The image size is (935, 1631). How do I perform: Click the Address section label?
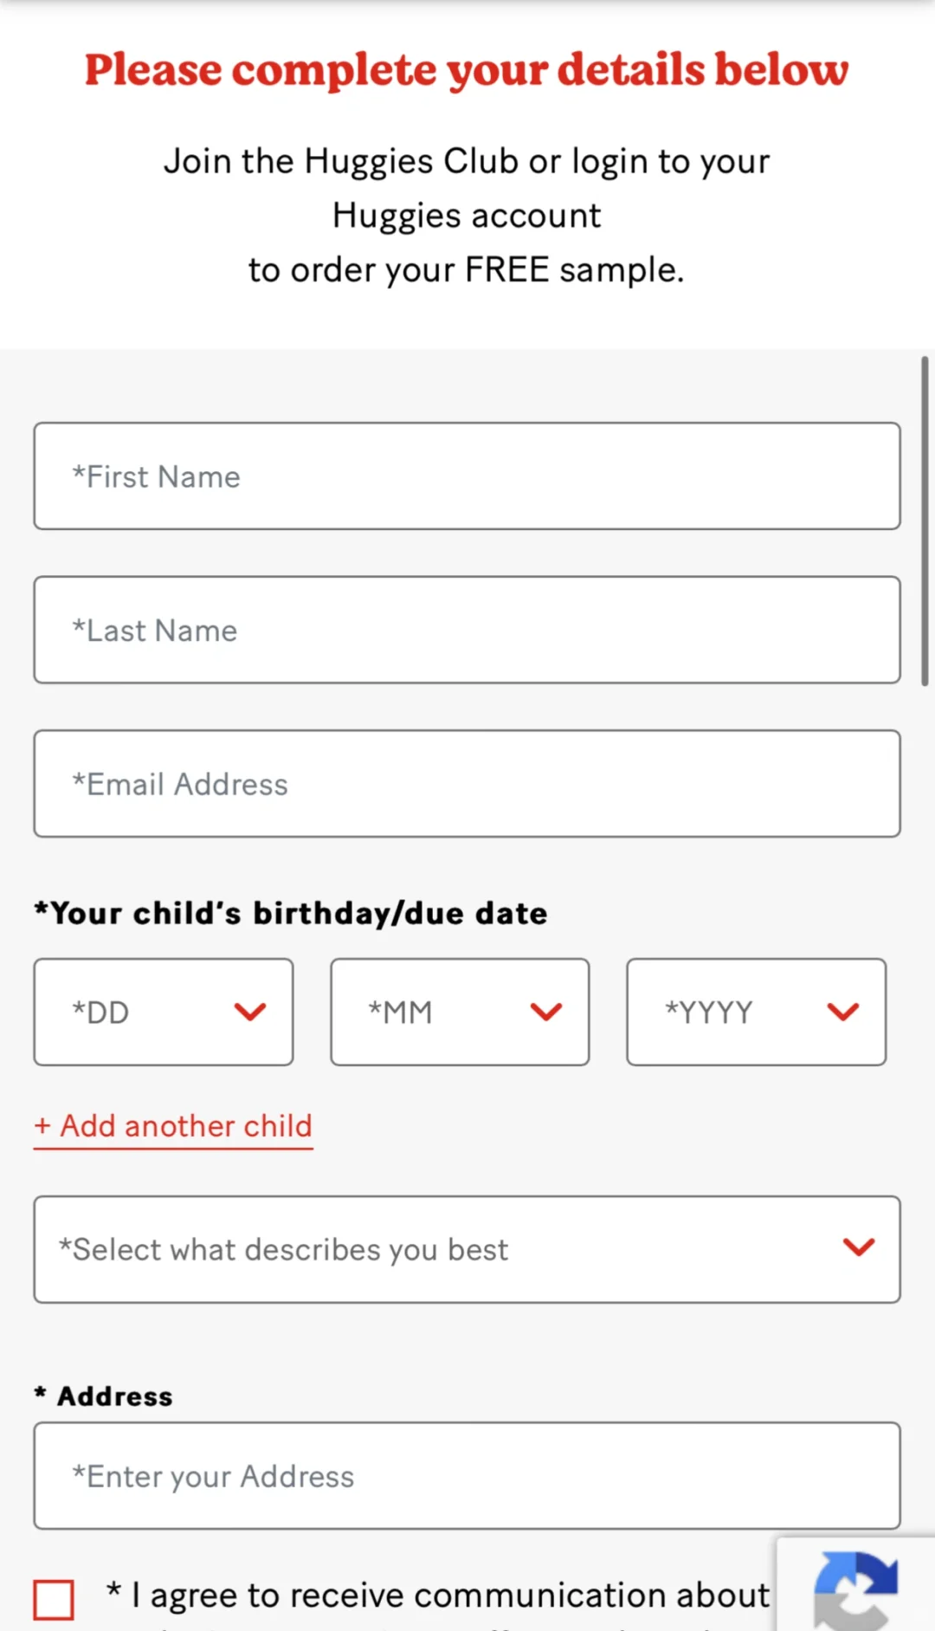[x=103, y=1396]
